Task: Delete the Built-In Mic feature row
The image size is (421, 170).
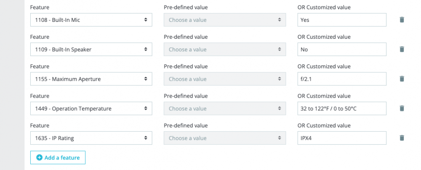Action: coord(402,20)
